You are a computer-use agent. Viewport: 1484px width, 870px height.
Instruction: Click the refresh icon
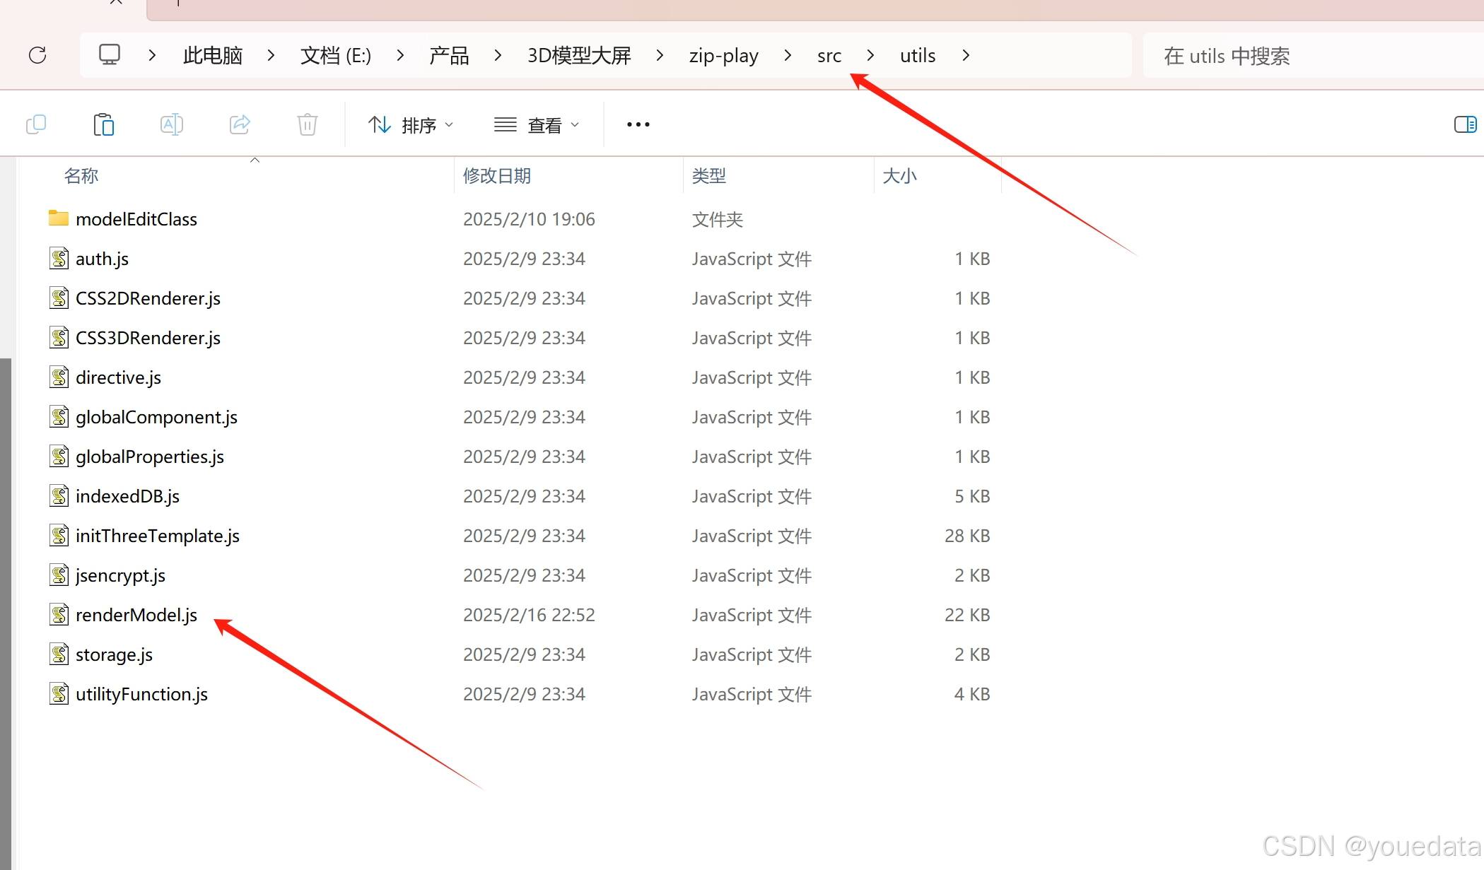(37, 55)
